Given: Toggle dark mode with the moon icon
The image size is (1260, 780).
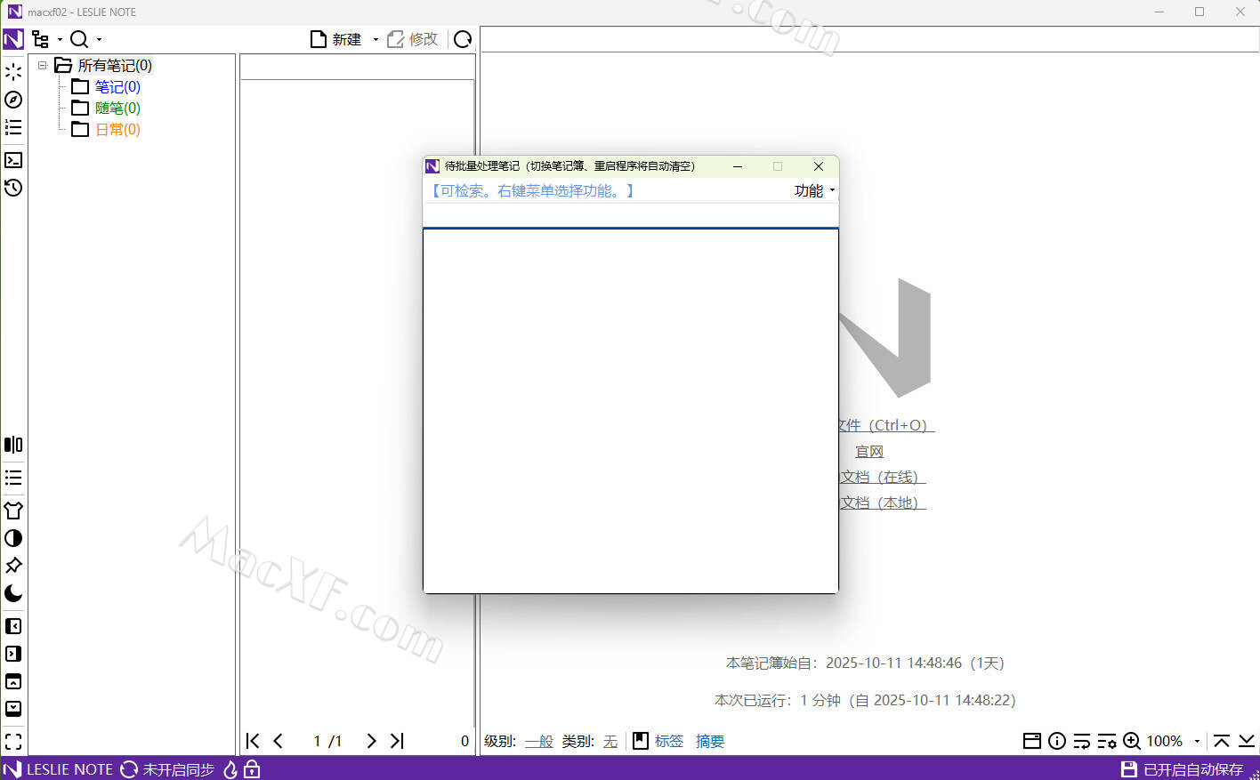Looking at the screenshot, I should pos(13,593).
